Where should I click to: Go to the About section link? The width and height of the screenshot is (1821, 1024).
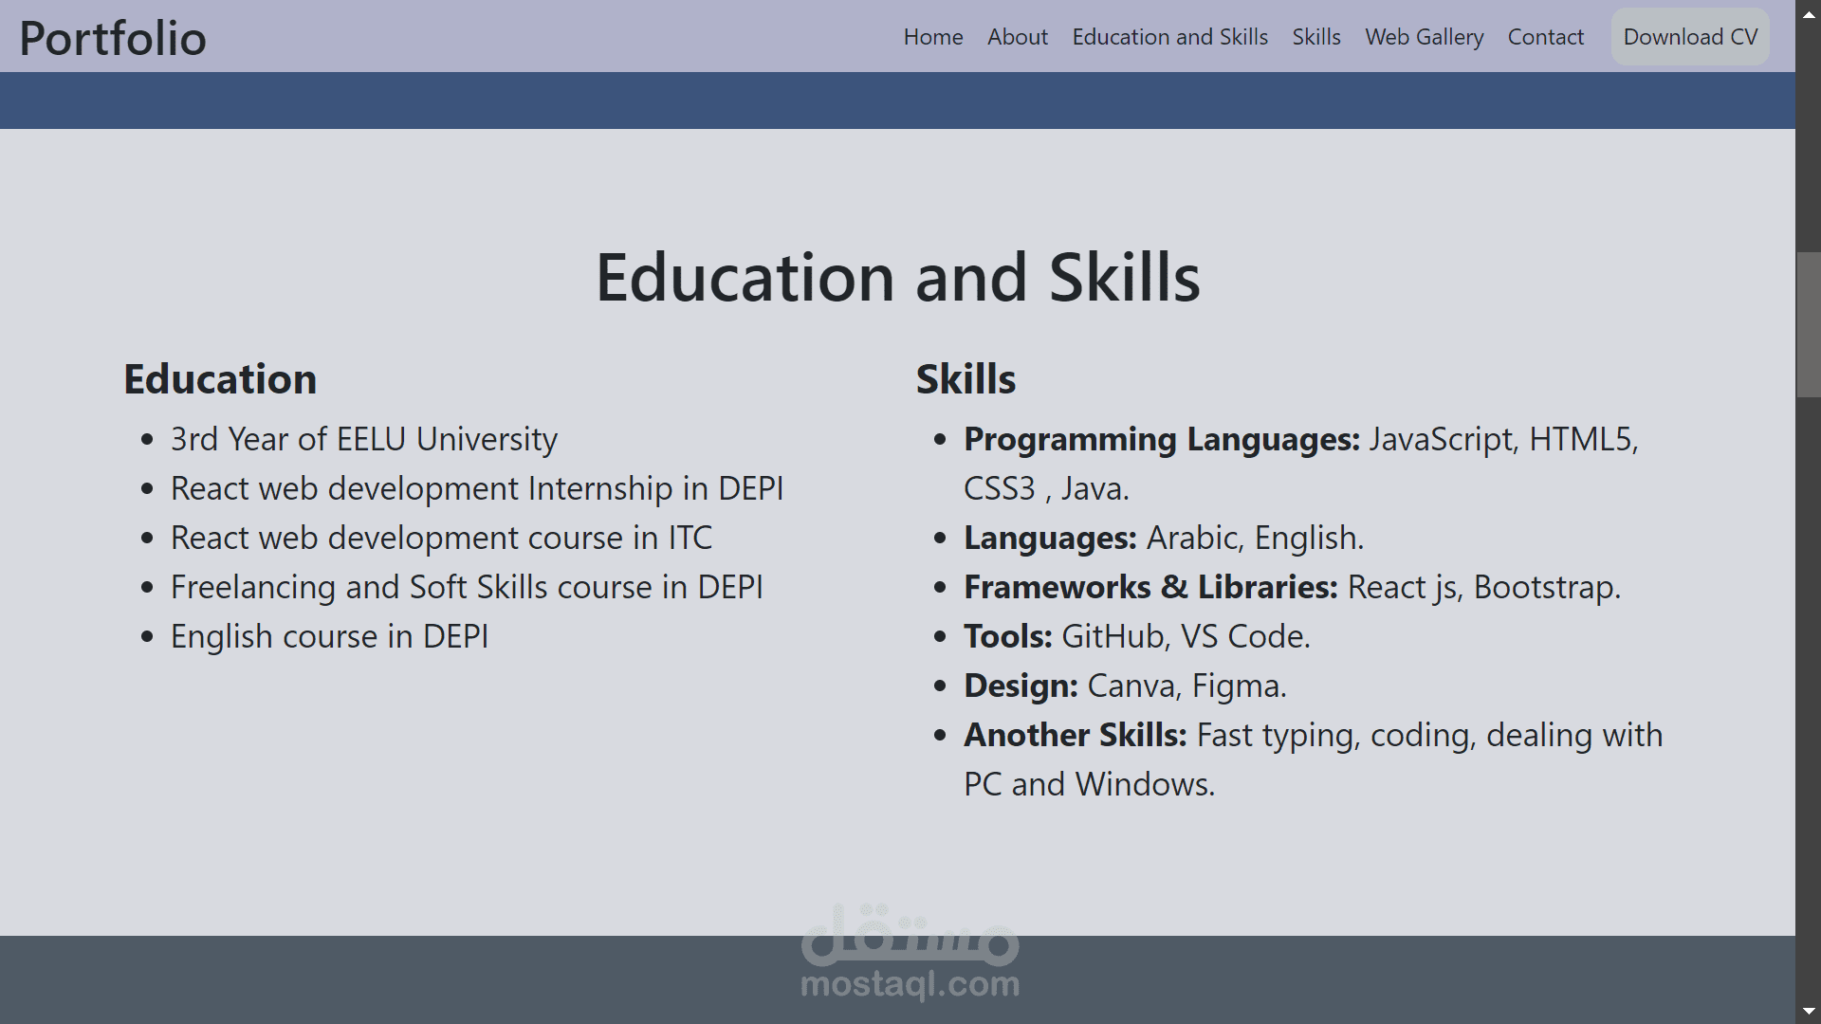1017,37
